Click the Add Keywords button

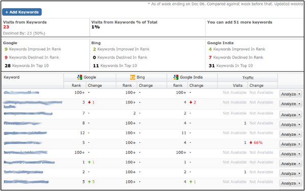[x=22, y=12]
